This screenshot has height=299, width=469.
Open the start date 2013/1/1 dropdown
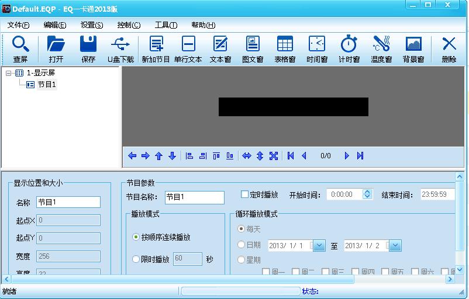point(319,246)
